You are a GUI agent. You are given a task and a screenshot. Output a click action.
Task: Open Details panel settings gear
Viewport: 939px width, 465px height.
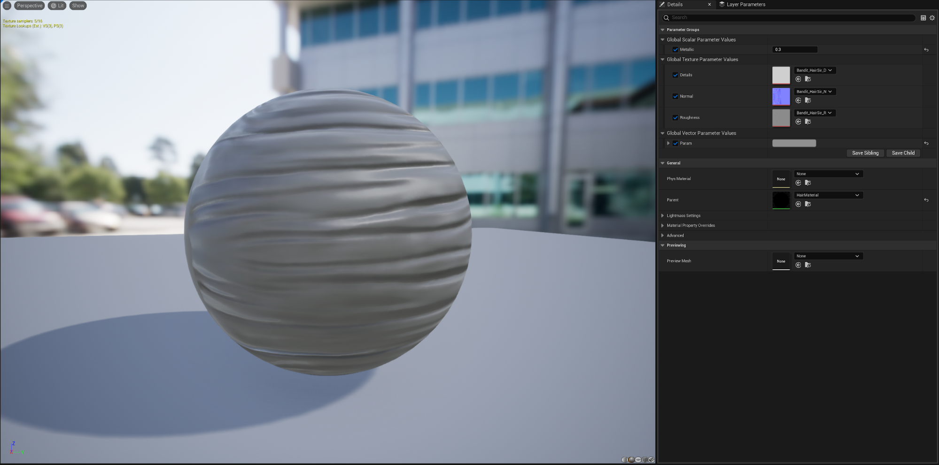(x=932, y=18)
